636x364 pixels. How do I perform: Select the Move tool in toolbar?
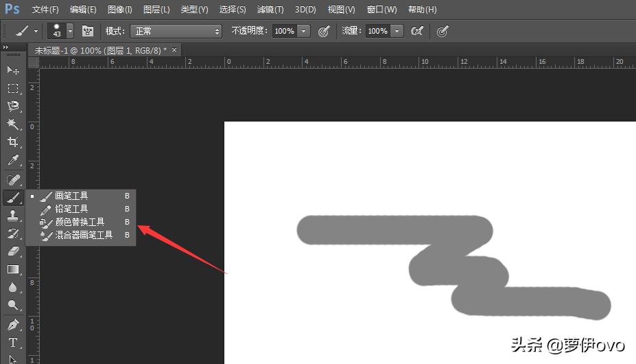(13, 70)
